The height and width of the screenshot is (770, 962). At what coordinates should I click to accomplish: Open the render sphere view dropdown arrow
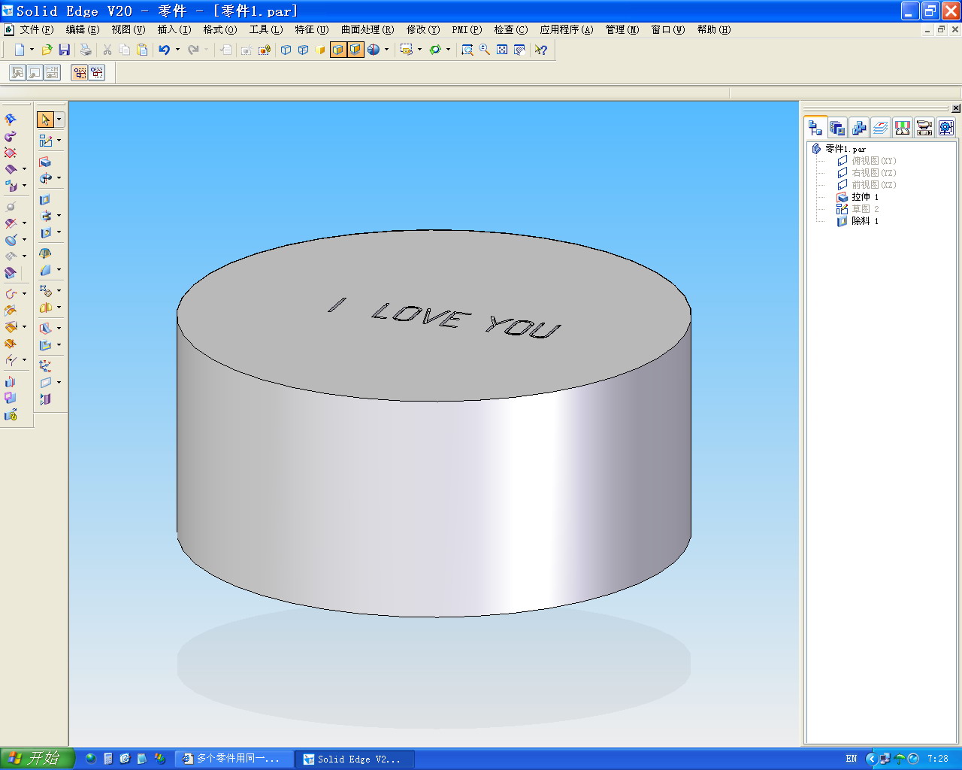tap(386, 50)
